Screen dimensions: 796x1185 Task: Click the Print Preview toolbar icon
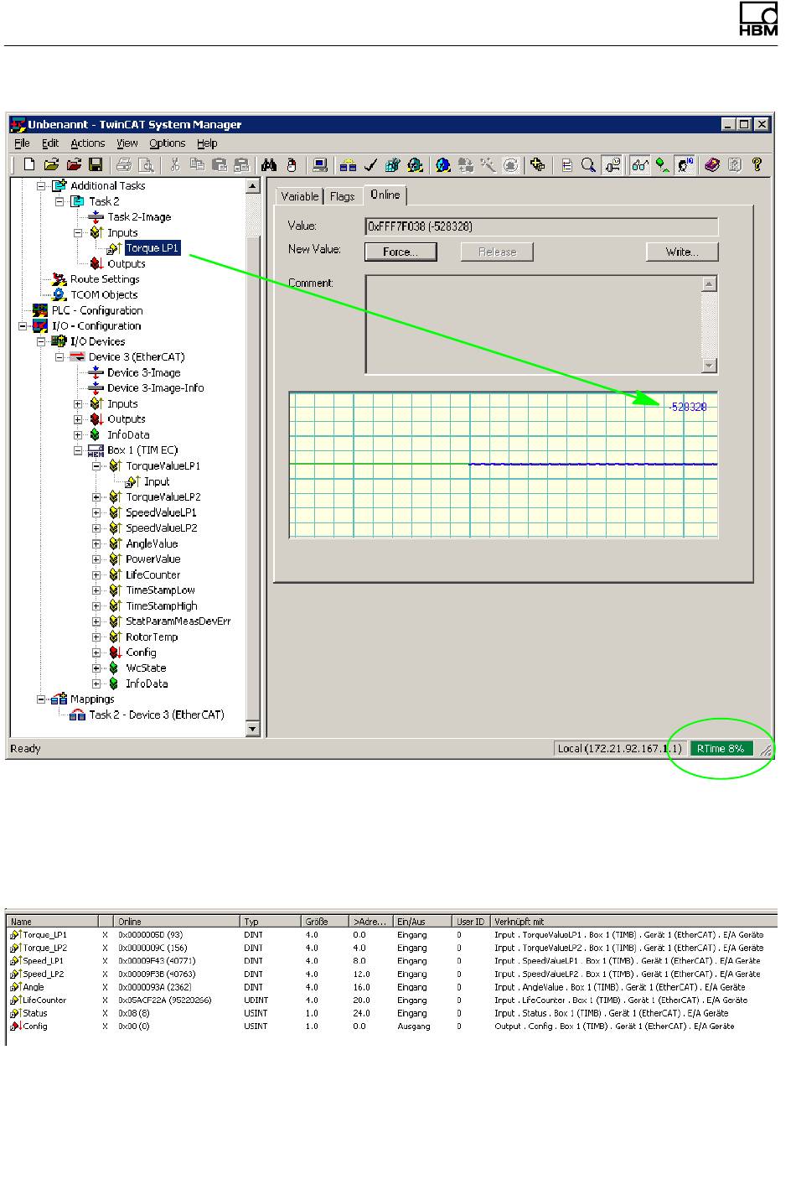click(x=146, y=165)
